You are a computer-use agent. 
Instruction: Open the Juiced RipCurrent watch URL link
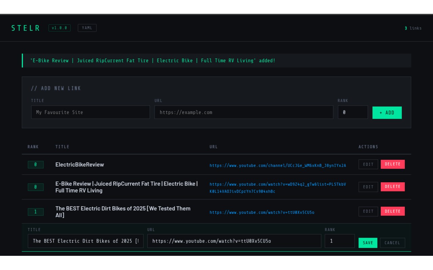pyautogui.click(x=278, y=188)
